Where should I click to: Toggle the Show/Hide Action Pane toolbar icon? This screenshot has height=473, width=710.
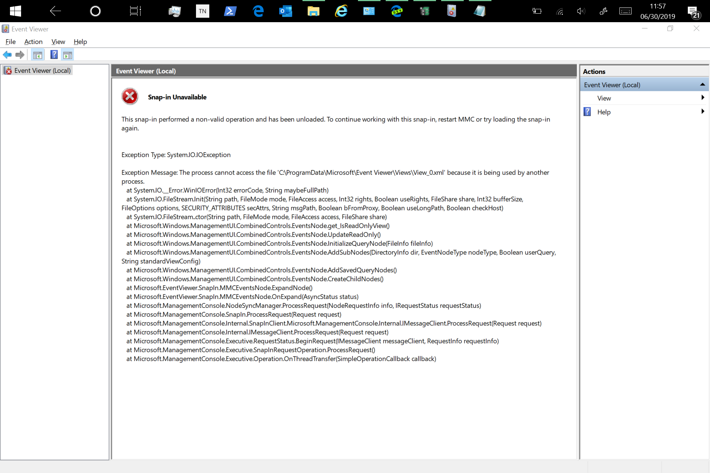tap(68, 55)
